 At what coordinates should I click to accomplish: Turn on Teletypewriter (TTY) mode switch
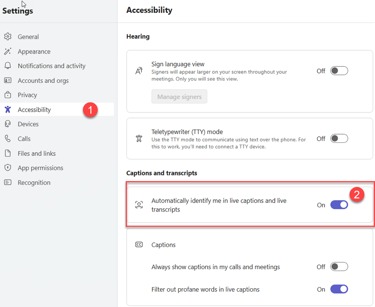coord(339,139)
